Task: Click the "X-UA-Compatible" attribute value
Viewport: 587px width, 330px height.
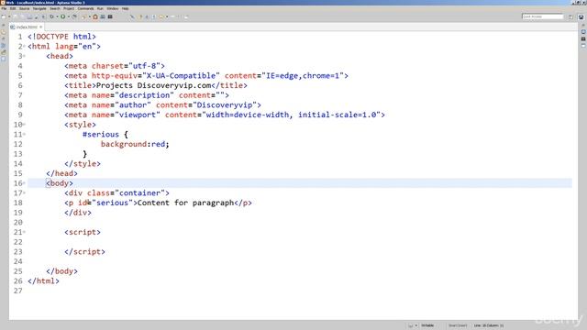Action: [182, 75]
